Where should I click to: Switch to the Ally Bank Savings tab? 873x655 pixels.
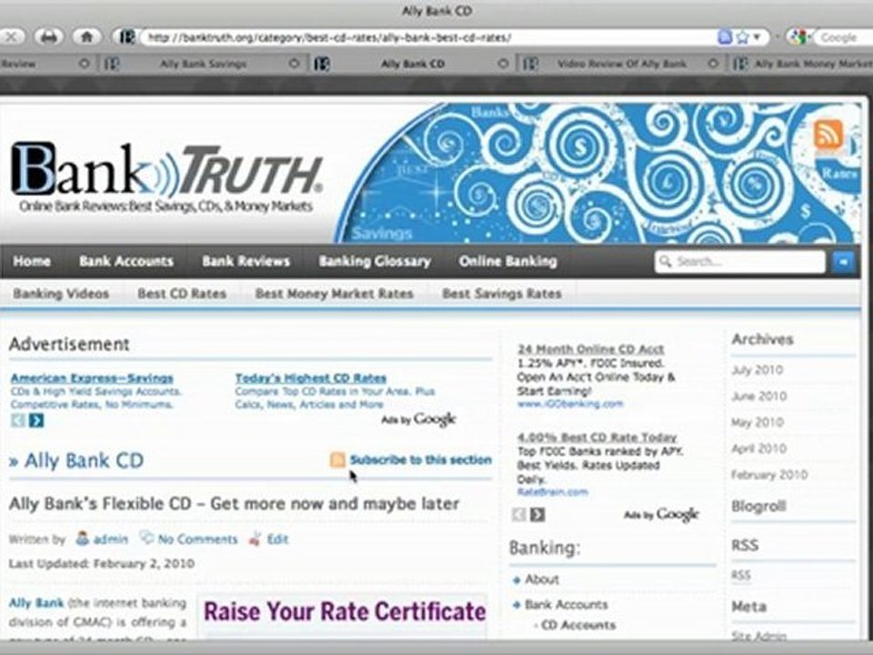tap(203, 64)
